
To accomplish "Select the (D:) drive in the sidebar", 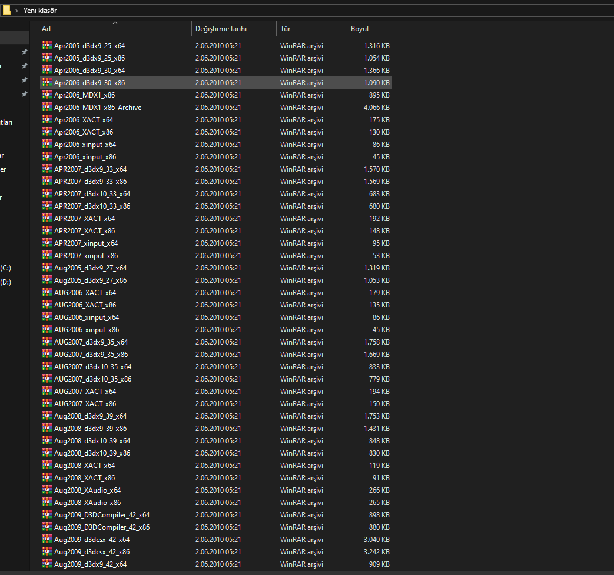I will 6,282.
